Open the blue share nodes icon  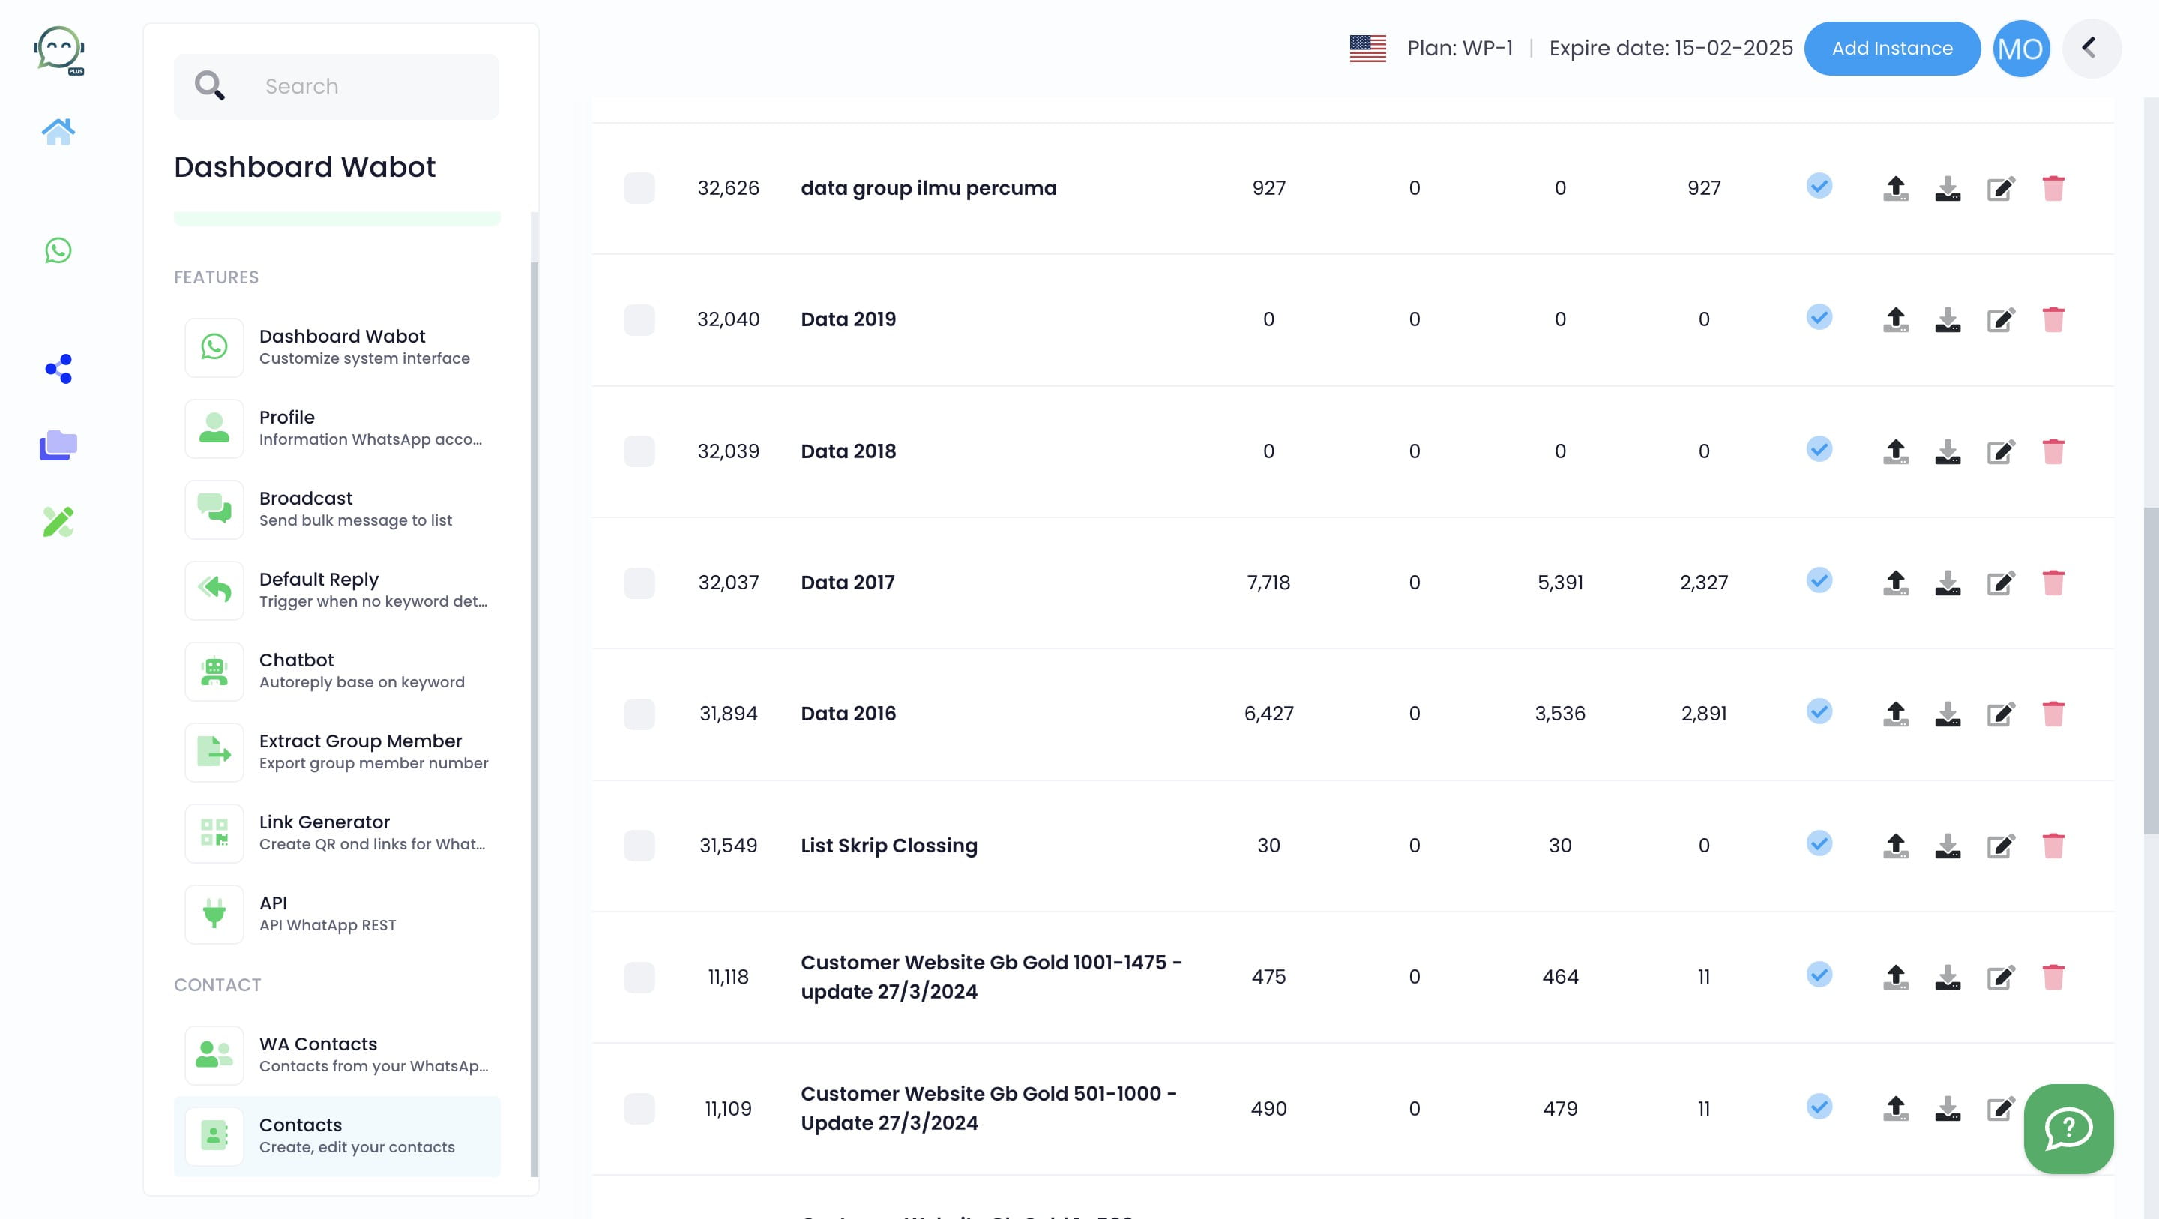58,369
